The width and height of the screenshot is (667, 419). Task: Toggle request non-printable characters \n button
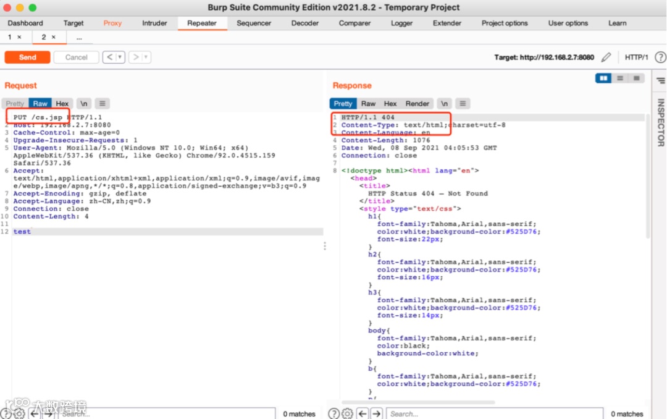[84, 103]
